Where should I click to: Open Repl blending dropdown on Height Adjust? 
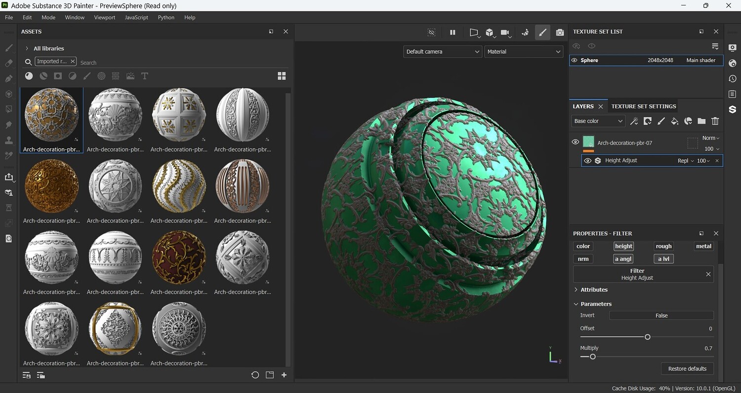[686, 161]
